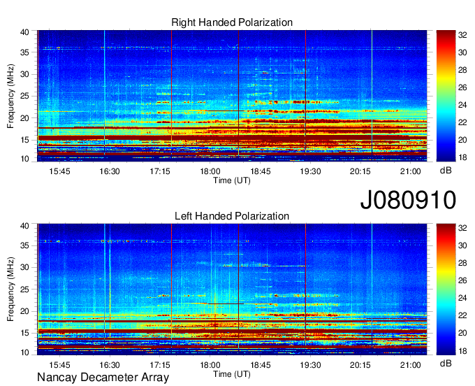
Task: Click the 40 MHz tick label on the bottom plot
Action: pos(24,226)
